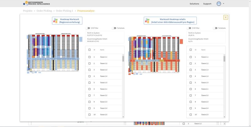Viewport: 251px width, 127px height.
Task: Toggle Farbskala in left heatmap panel
Action: click(x=114, y=28)
